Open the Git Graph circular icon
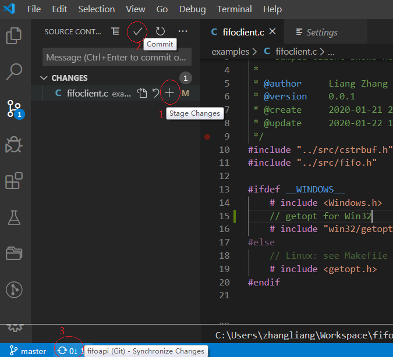This screenshot has width=393, height=357. [14, 290]
